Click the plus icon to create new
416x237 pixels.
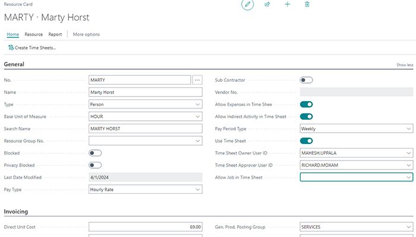pyautogui.click(x=288, y=5)
